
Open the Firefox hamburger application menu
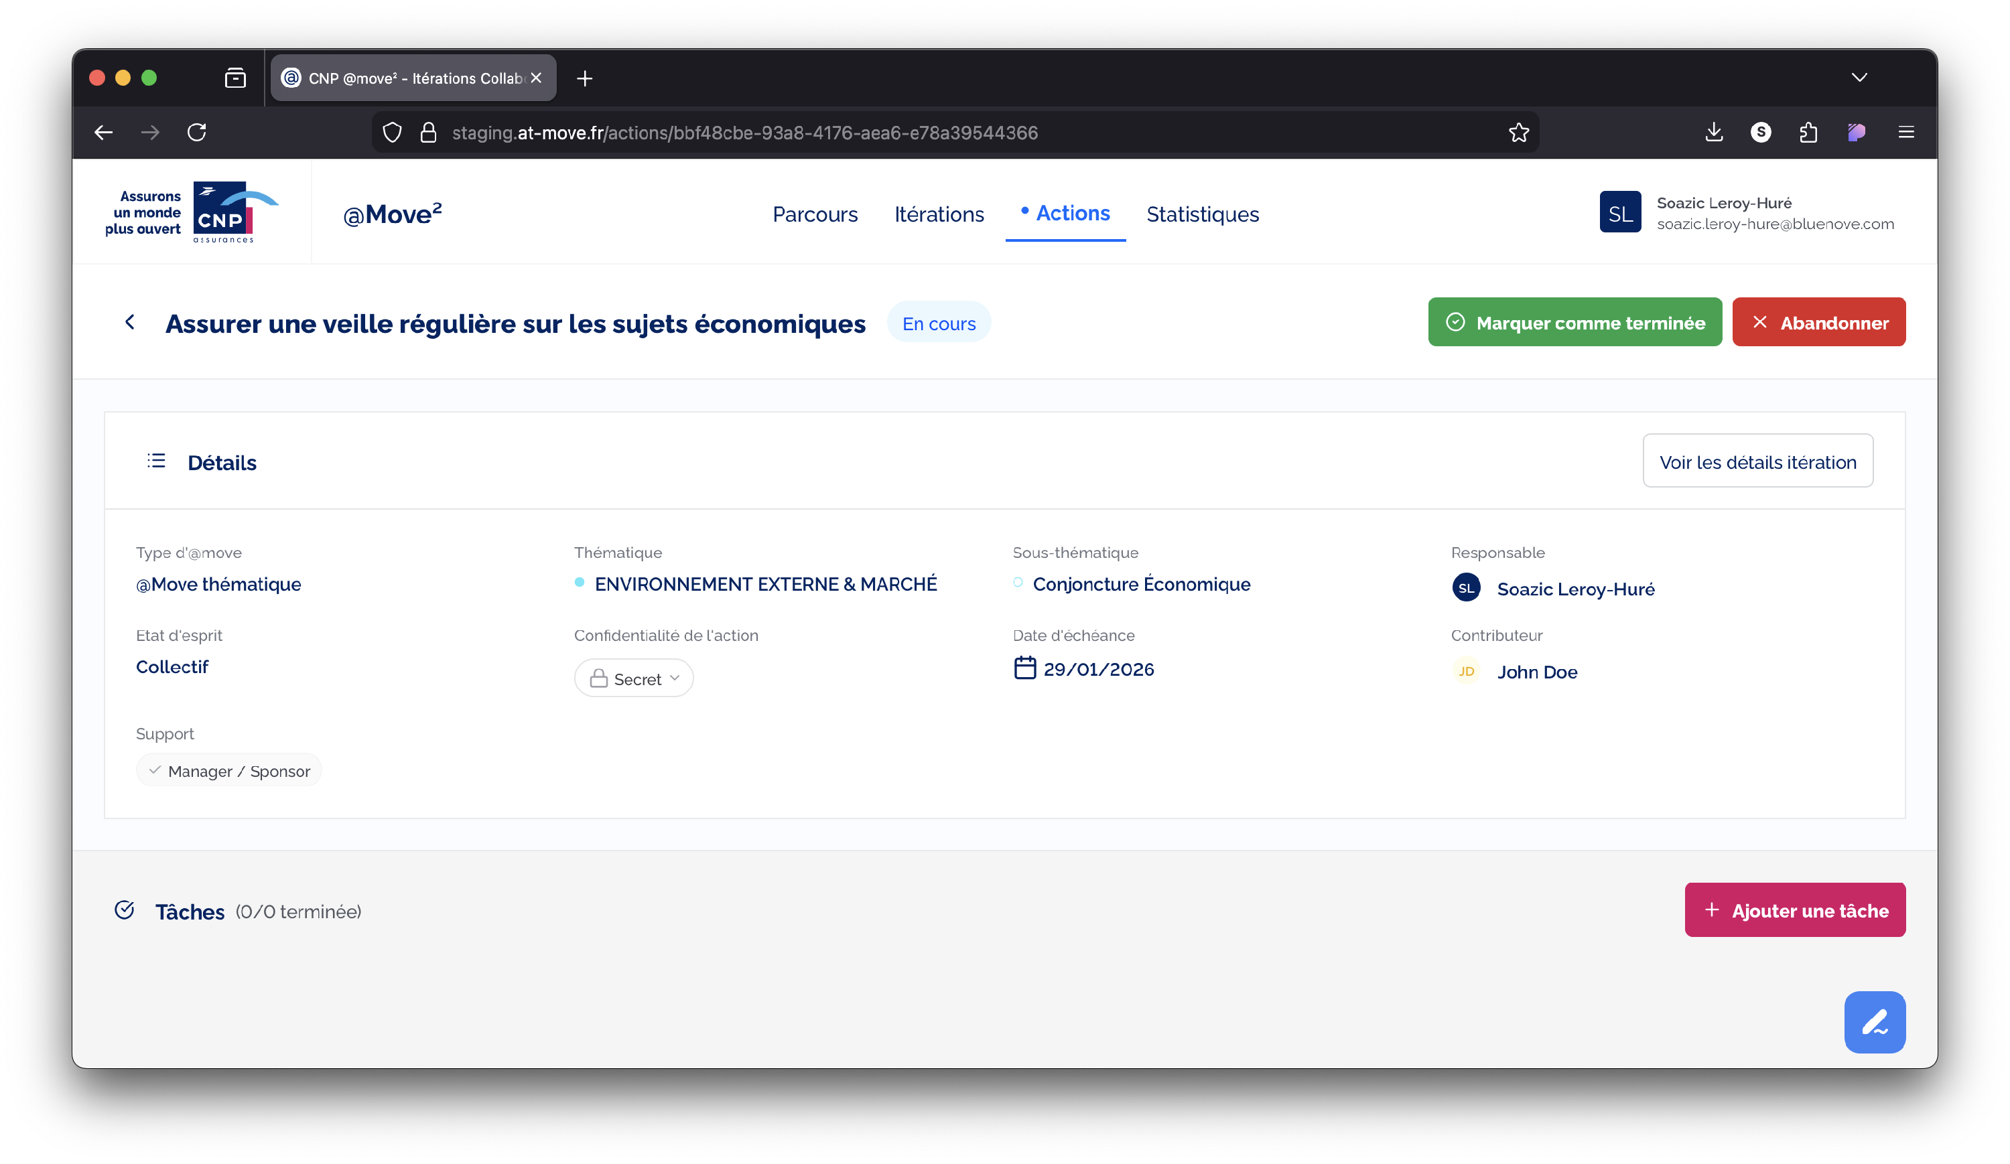coord(1905,133)
